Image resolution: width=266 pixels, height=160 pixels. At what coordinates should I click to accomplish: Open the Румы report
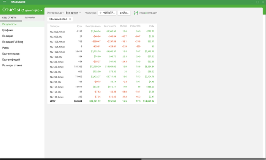coord(22,48)
